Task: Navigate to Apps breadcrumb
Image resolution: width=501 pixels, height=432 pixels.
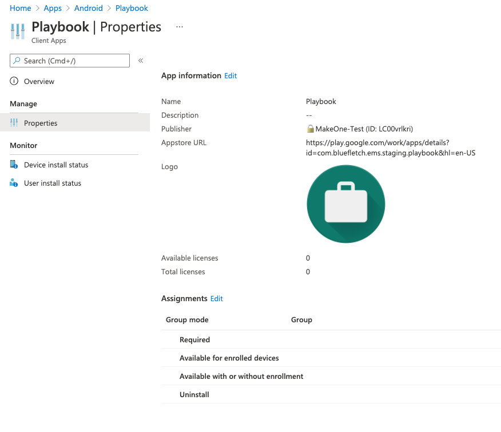Action: [x=53, y=8]
